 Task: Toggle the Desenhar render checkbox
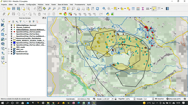156,99
